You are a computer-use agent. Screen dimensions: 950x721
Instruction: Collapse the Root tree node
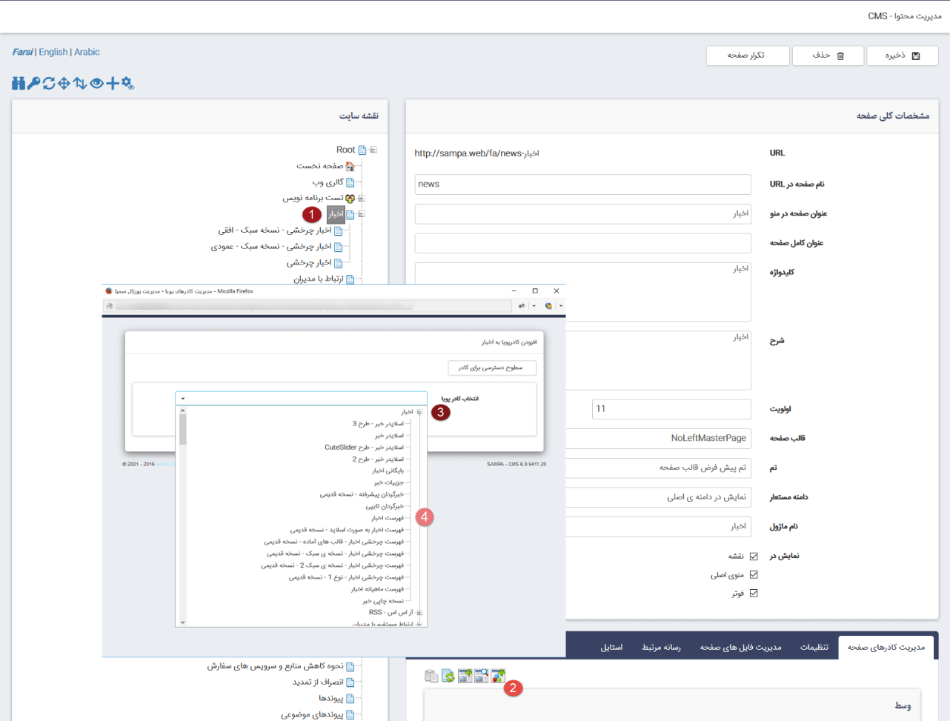373,150
